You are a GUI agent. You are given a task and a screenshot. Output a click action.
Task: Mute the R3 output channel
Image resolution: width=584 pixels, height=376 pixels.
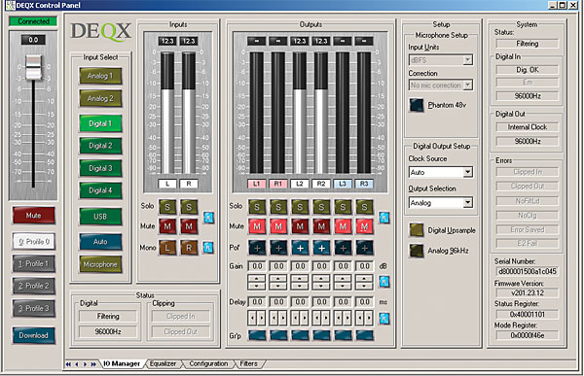pyautogui.click(x=364, y=226)
